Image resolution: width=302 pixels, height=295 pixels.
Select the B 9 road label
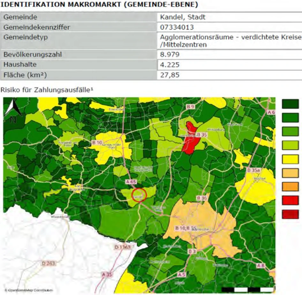190,107
